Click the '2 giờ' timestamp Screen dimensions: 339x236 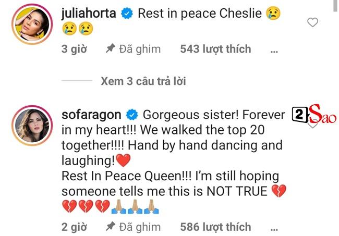[74, 227]
